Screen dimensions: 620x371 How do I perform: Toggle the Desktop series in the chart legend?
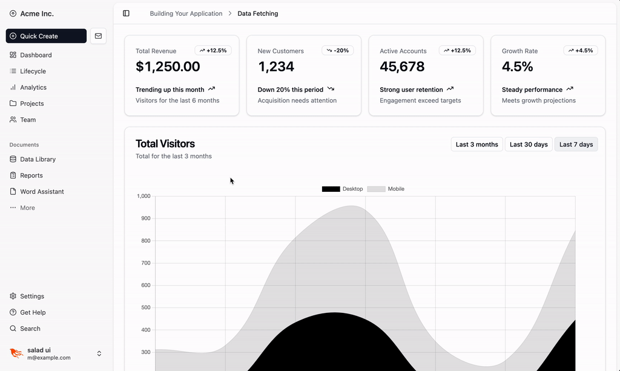[x=354, y=188]
